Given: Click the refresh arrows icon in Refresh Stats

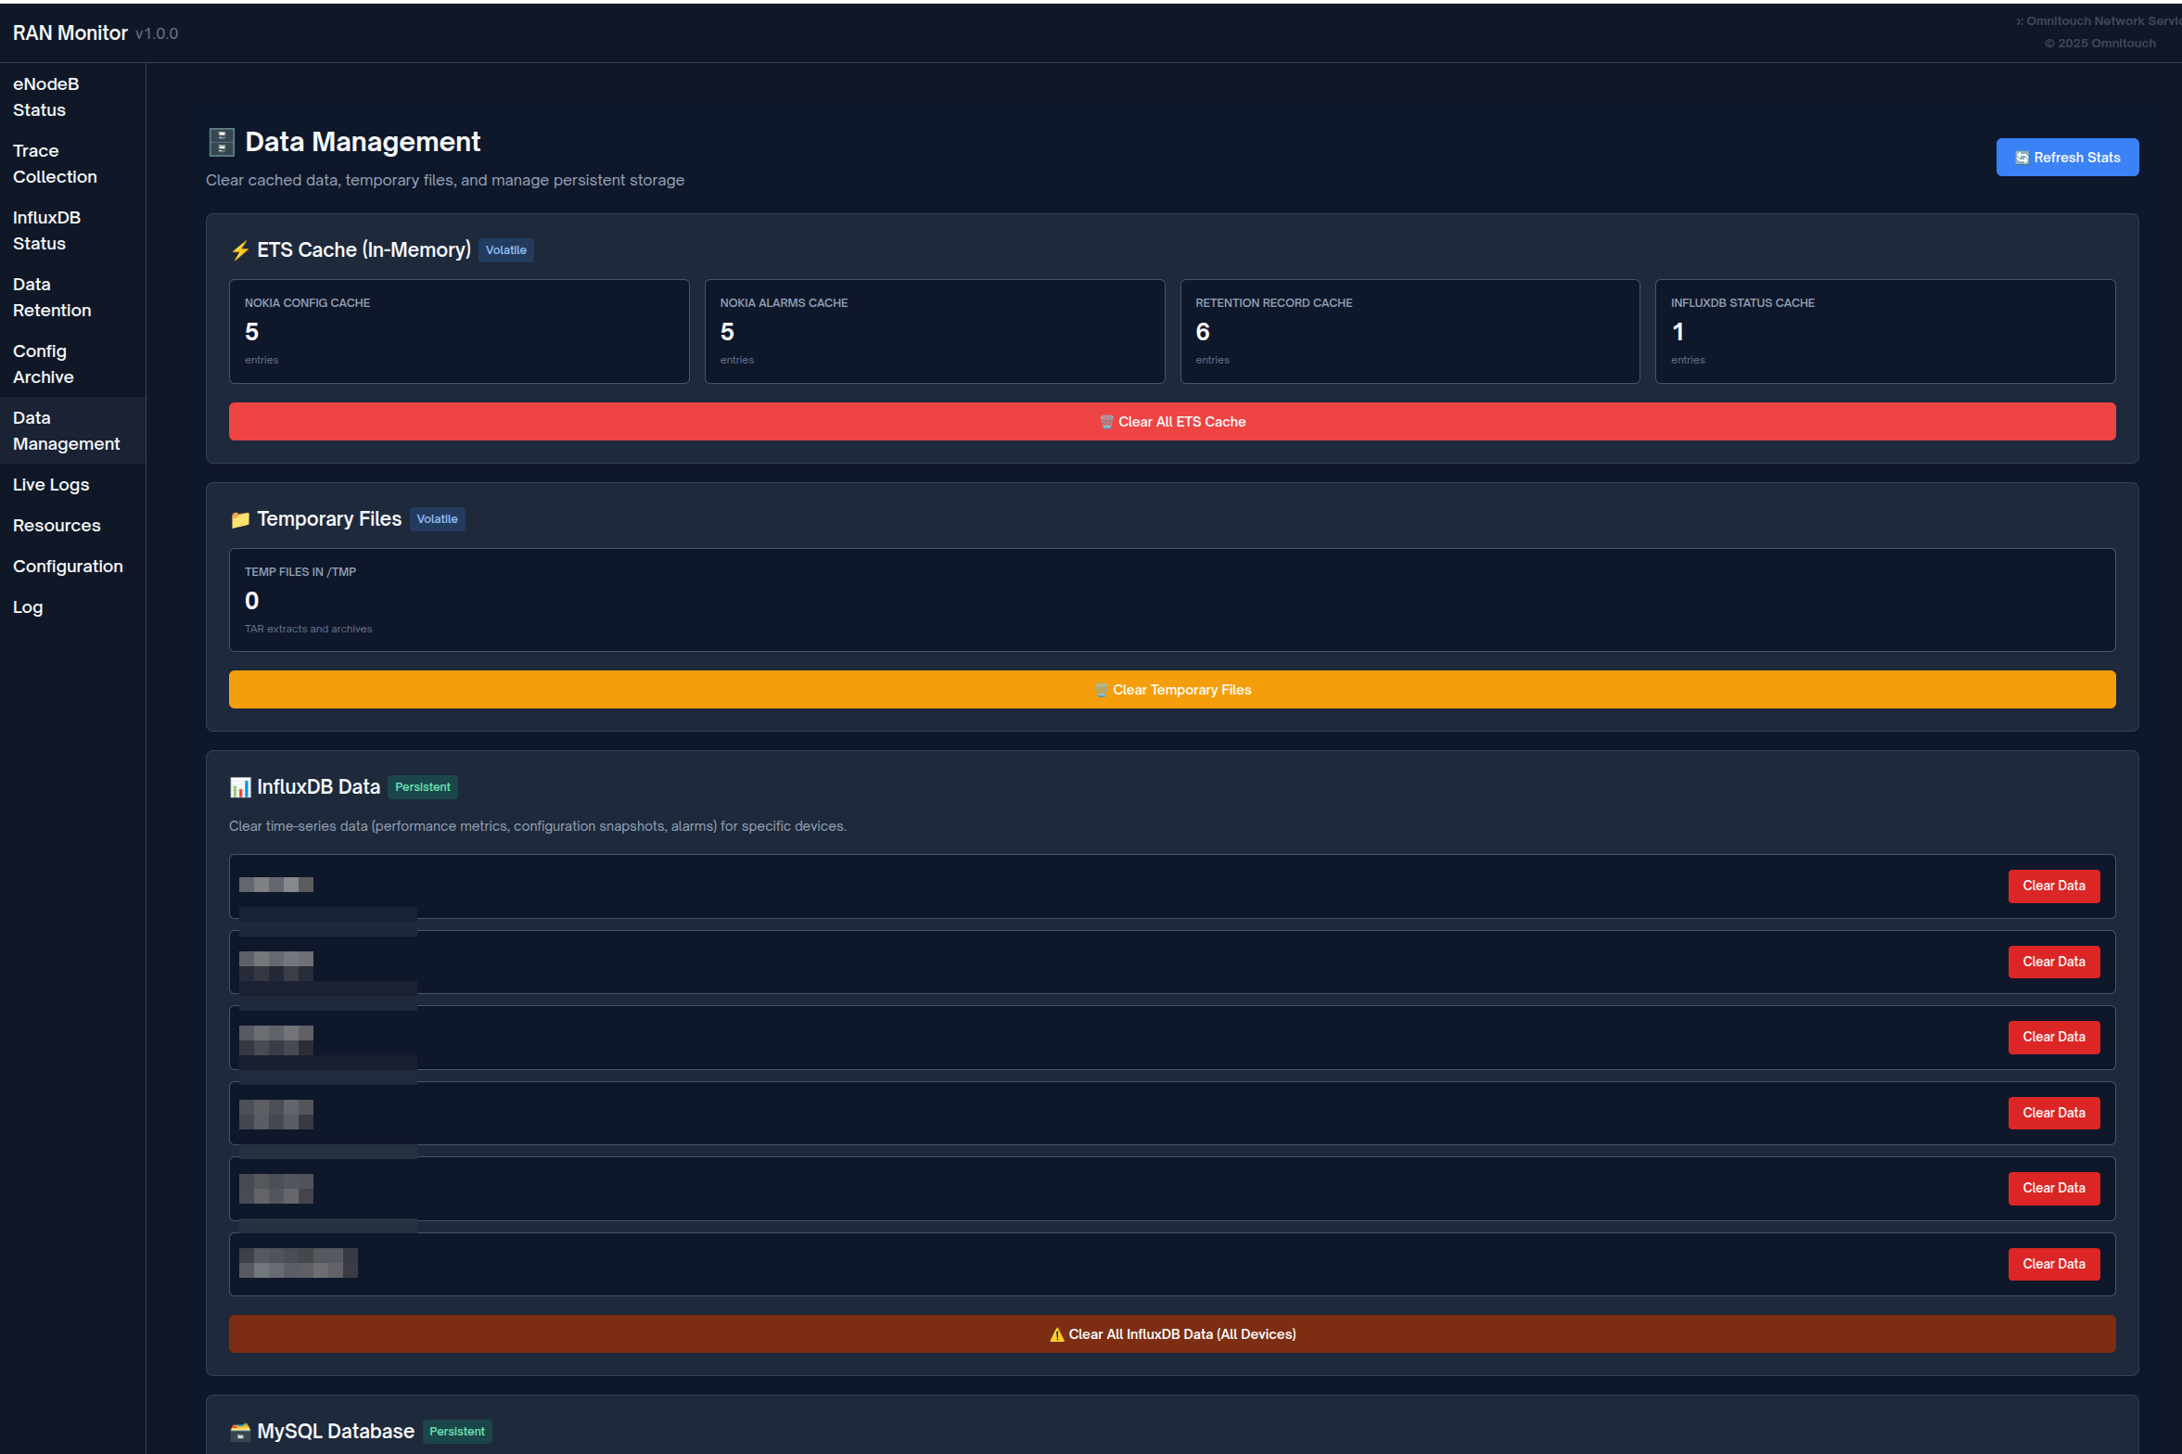Looking at the screenshot, I should tap(2022, 158).
